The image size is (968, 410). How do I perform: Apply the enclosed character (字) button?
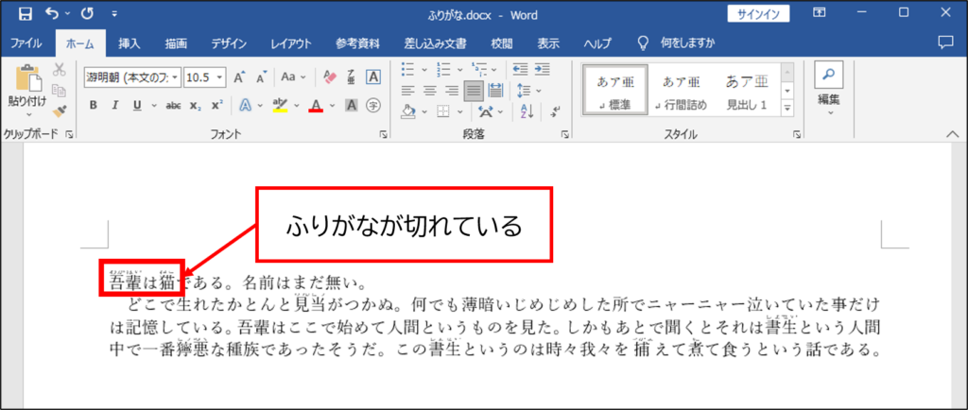pyautogui.click(x=372, y=106)
